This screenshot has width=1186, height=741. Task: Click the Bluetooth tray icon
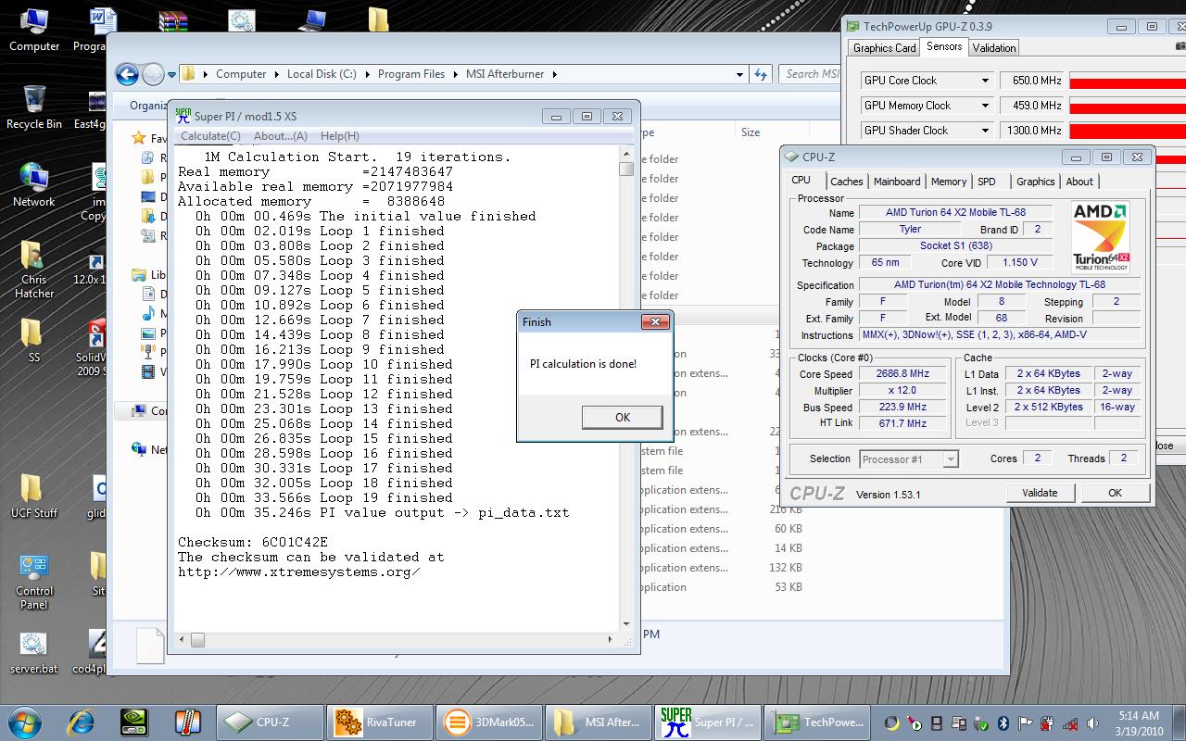(x=1003, y=723)
